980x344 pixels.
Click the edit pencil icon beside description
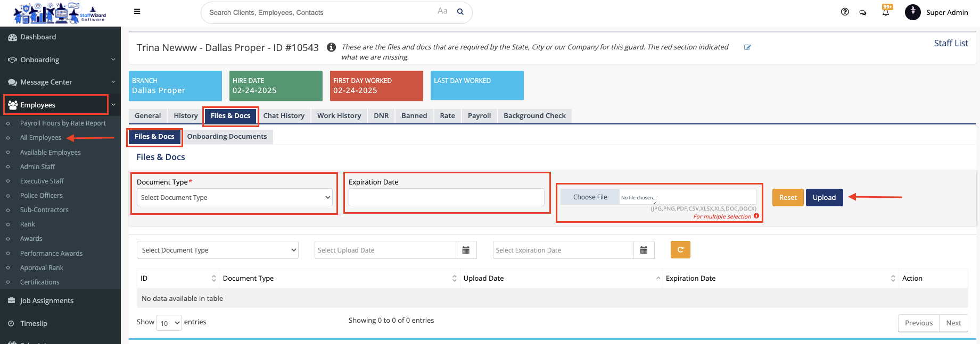tap(747, 47)
